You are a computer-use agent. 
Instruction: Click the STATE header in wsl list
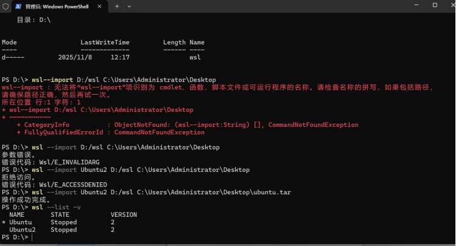coord(60,214)
